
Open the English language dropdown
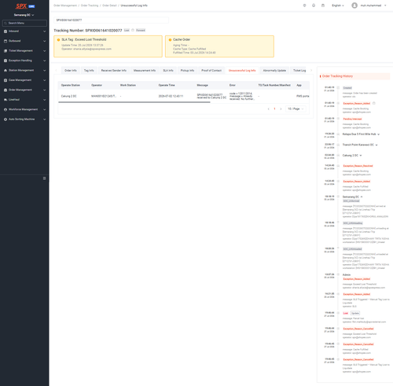tap(338, 6)
